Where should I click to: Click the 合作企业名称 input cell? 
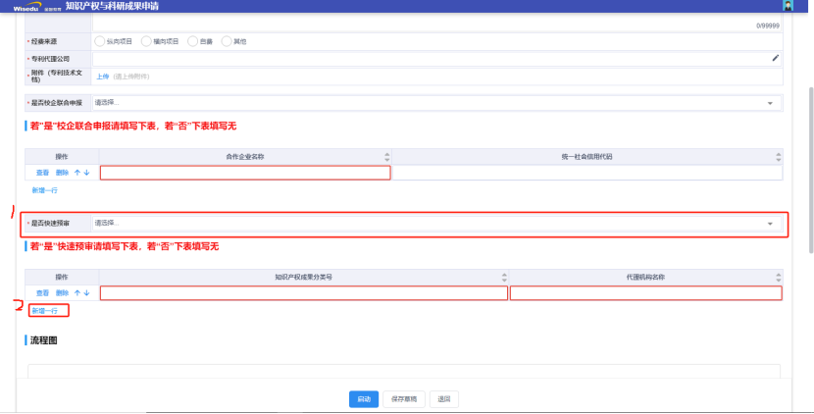(x=245, y=173)
